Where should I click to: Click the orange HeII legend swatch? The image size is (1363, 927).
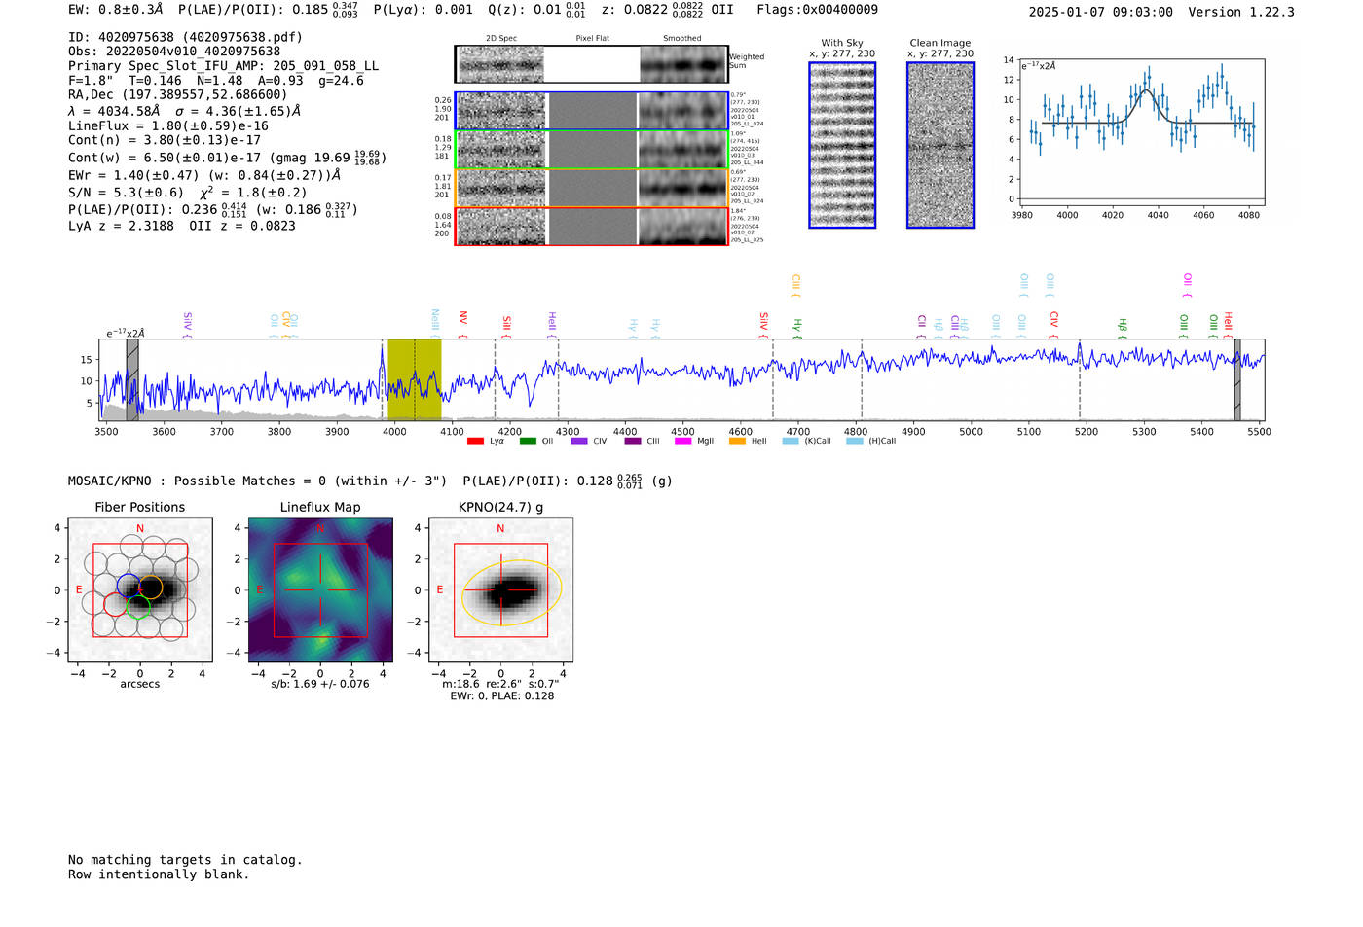pos(737,441)
